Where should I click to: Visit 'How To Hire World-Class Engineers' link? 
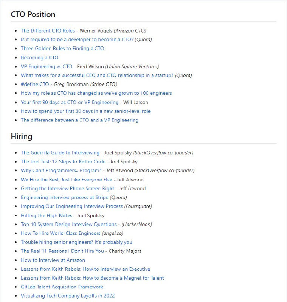[61, 233]
